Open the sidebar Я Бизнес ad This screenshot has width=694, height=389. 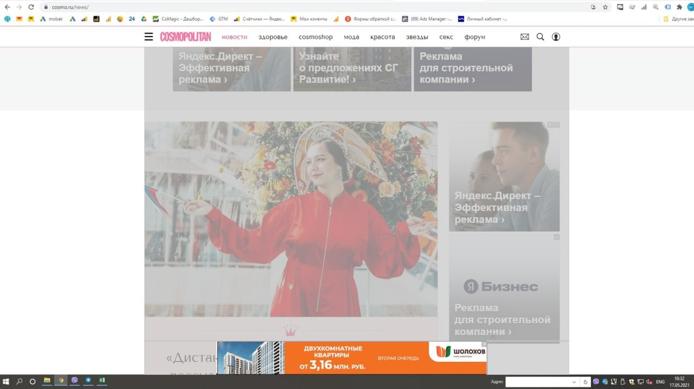click(x=504, y=288)
